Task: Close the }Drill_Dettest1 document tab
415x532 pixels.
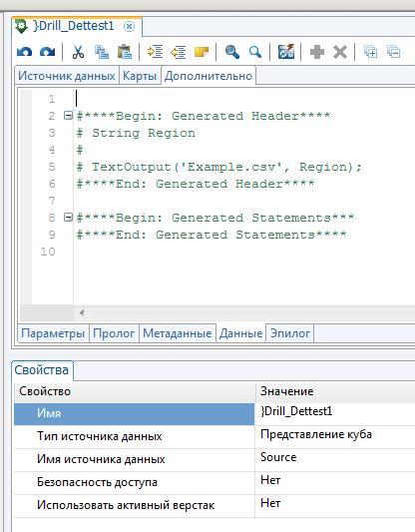Action: coord(129,26)
